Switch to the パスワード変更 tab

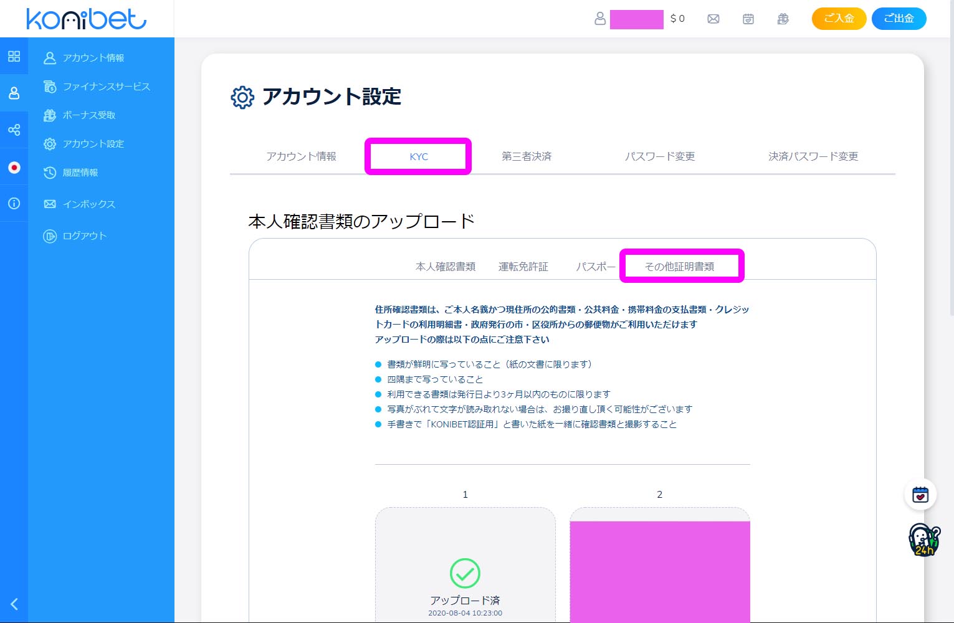[660, 156]
